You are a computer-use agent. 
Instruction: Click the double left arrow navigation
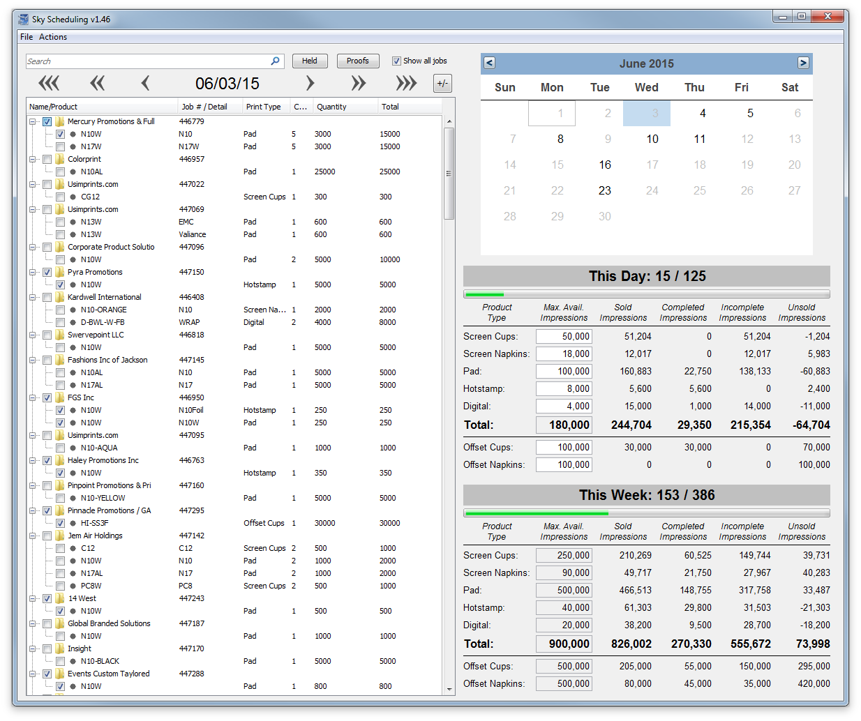point(97,84)
